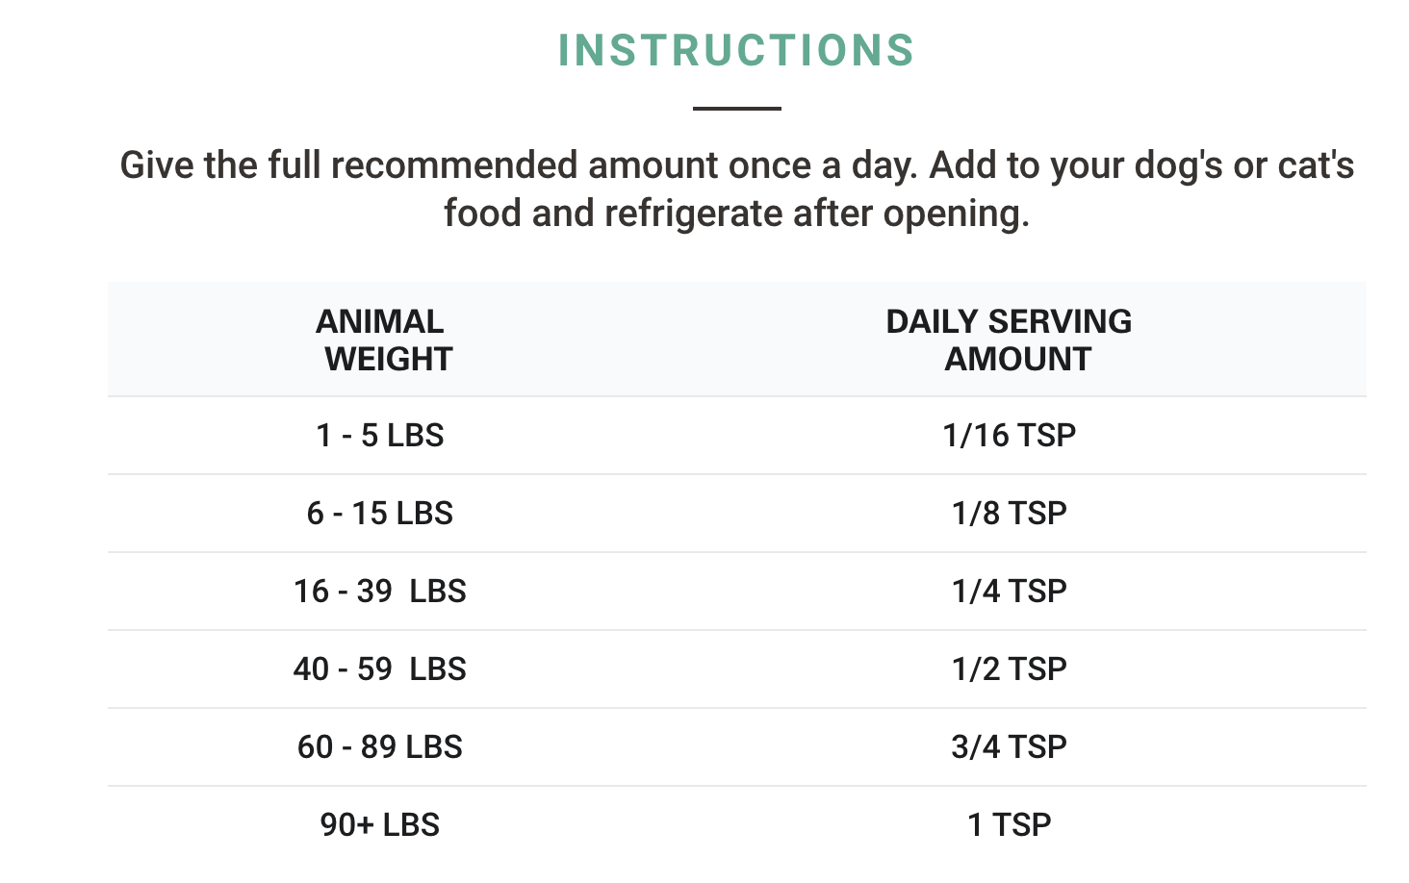Click the '1 TSP' serving amount
Image resolution: width=1409 pixels, height=883 pixels.
coord(1010,825)
